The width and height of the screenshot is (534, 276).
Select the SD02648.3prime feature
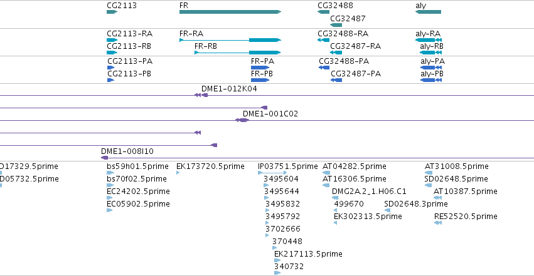[387, 210]
